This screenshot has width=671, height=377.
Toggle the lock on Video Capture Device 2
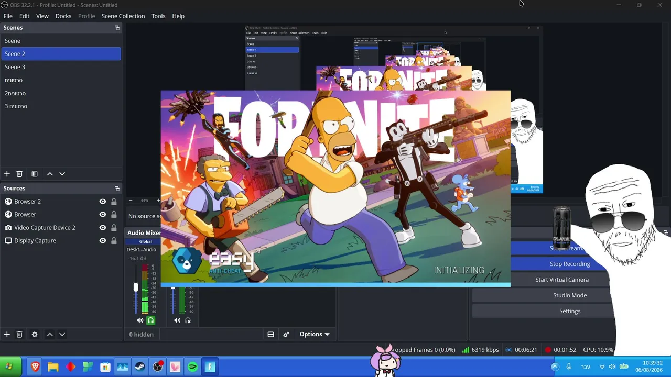click(114, 228)
